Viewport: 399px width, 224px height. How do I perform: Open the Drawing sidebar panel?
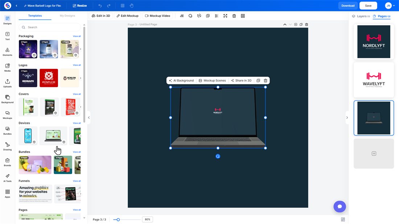(x=7, y=146)
